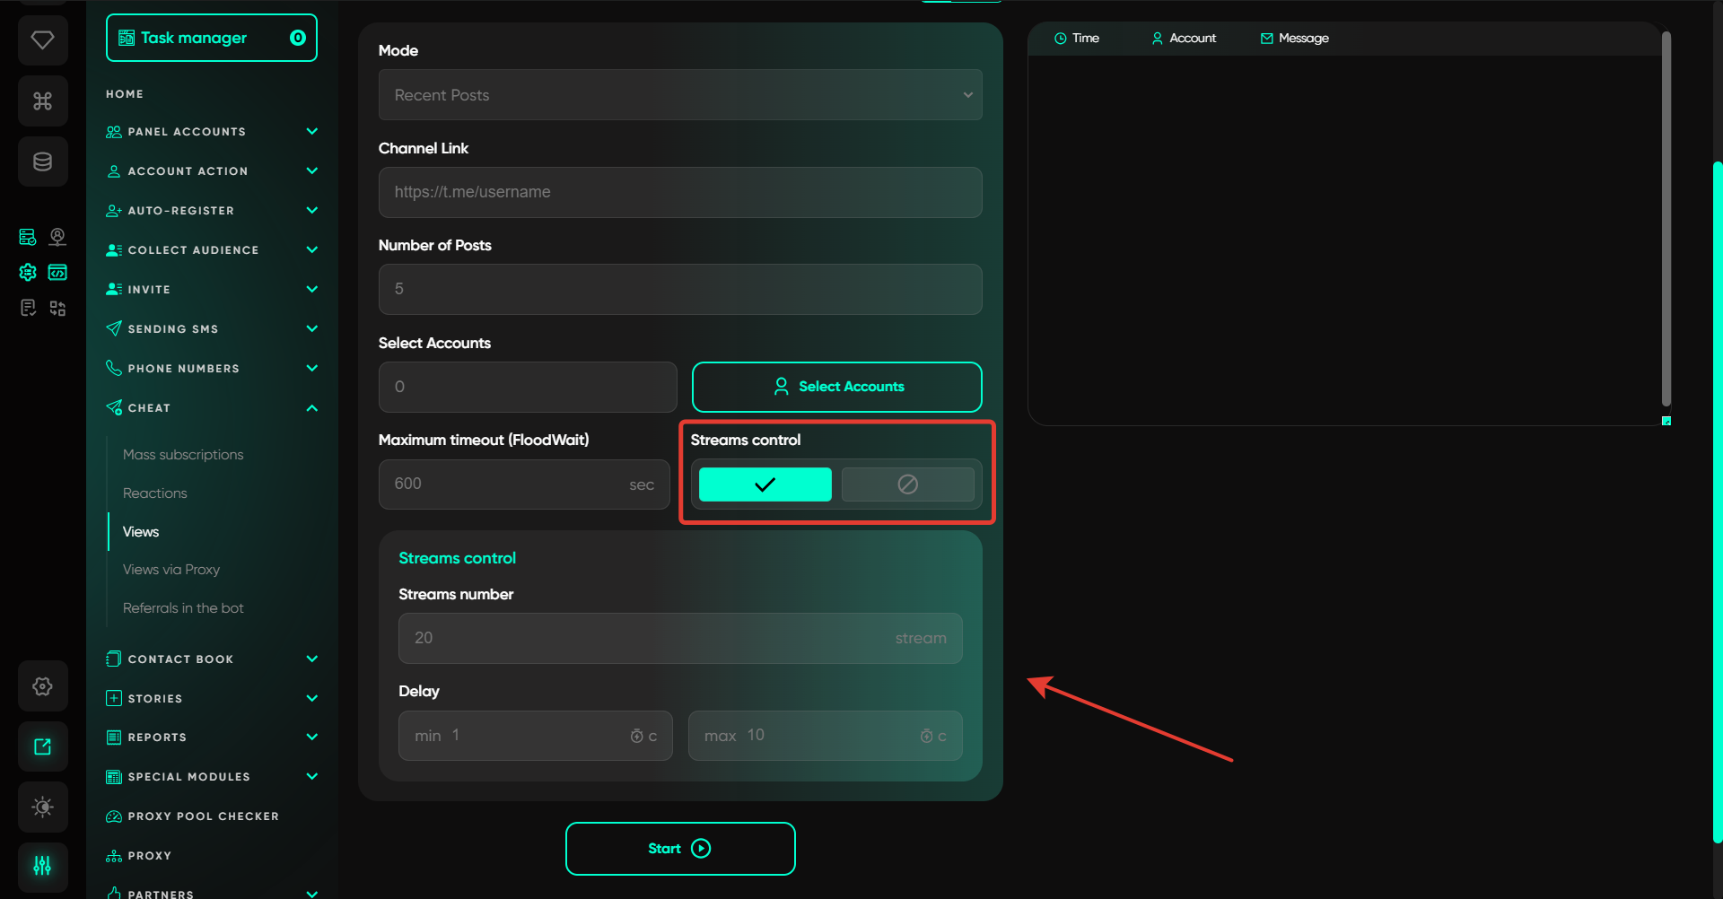Open the Reactions submenu item
1723x899 pixels.
pos(155,493)
